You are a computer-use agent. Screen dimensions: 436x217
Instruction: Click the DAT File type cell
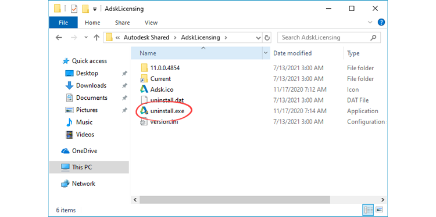[x=358, y=100]
